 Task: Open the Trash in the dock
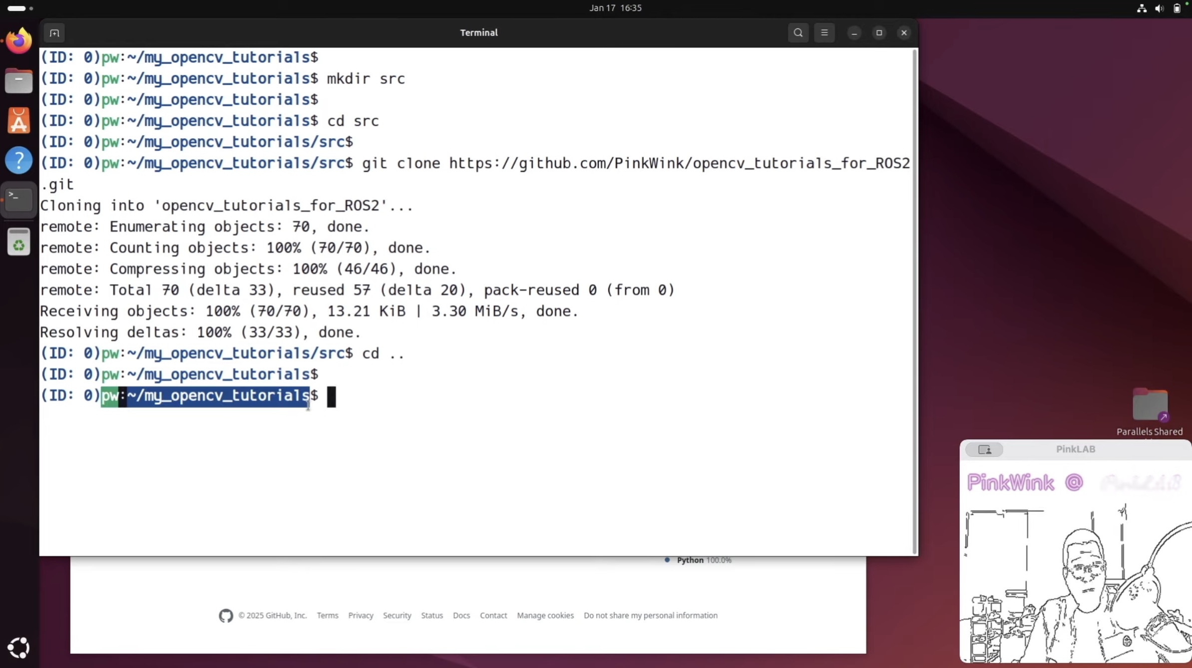(19, 243)
